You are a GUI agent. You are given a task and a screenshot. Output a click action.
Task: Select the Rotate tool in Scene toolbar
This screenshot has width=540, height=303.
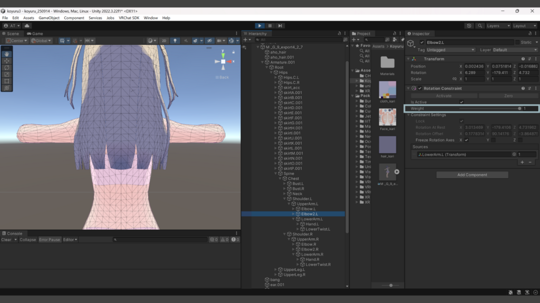(7, 67)
